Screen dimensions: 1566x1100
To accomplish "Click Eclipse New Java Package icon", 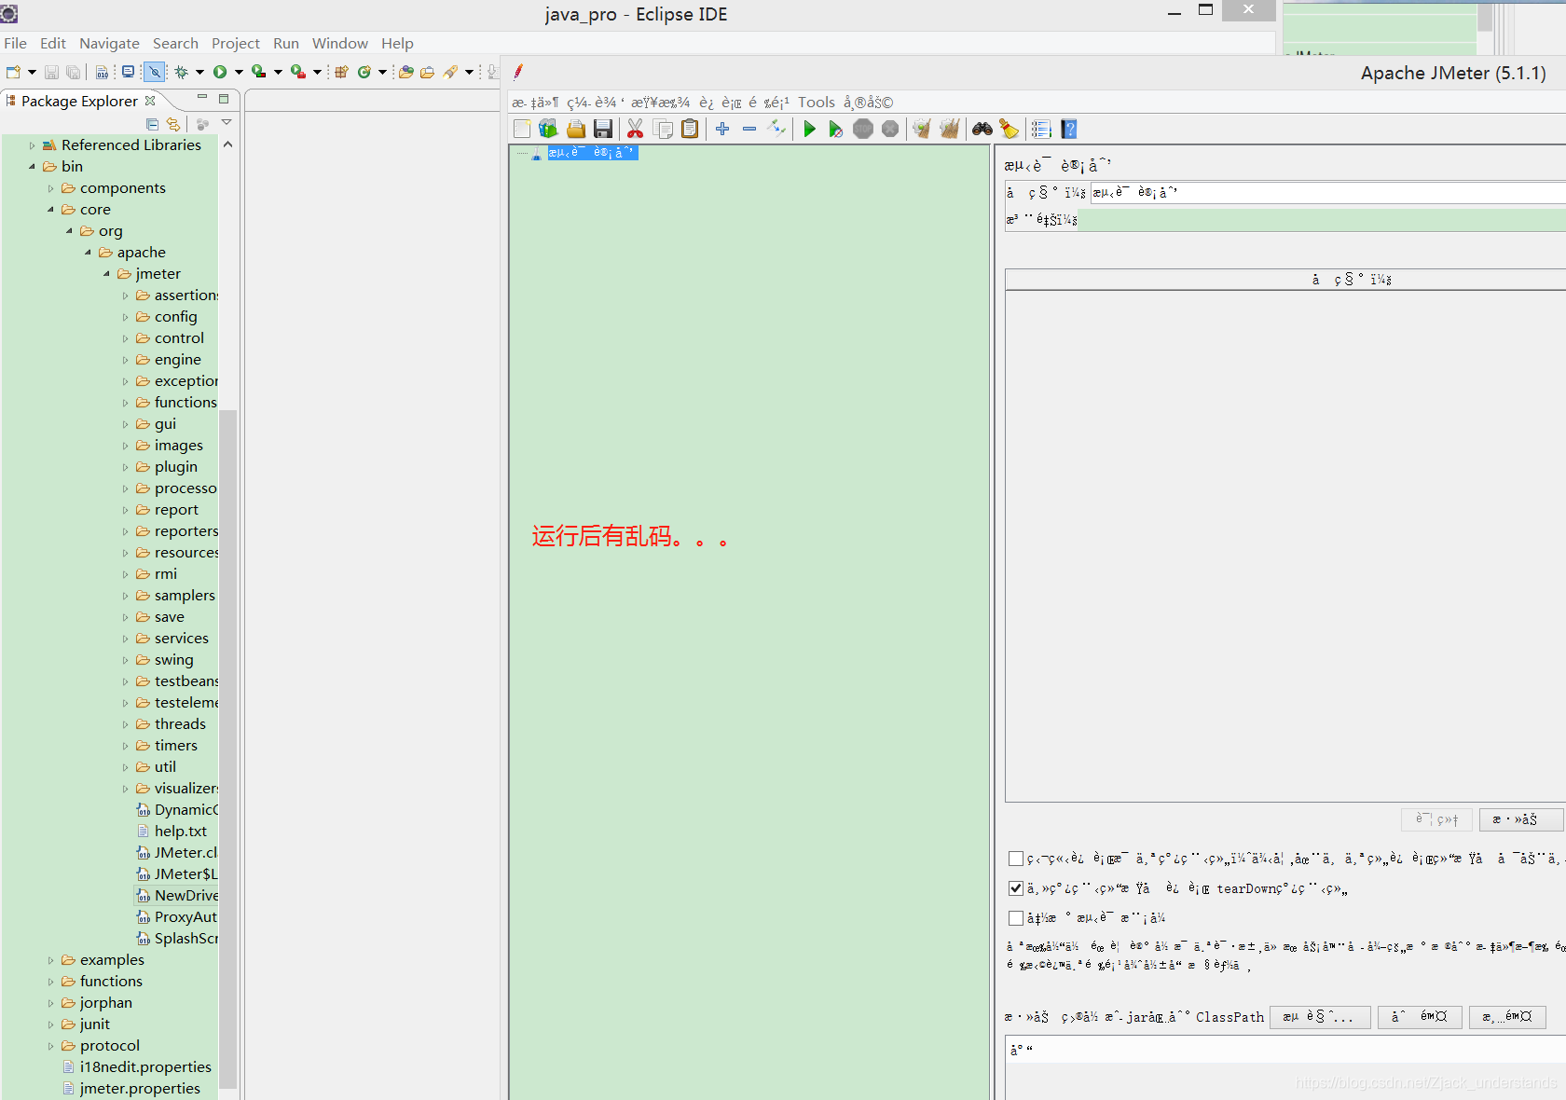I will click(341, 72).
